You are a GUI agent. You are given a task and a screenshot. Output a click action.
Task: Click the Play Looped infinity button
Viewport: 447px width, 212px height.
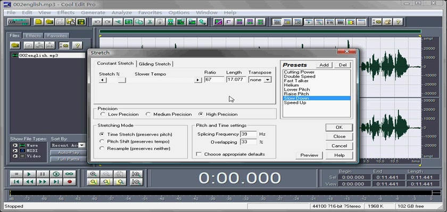pos(69,174)
